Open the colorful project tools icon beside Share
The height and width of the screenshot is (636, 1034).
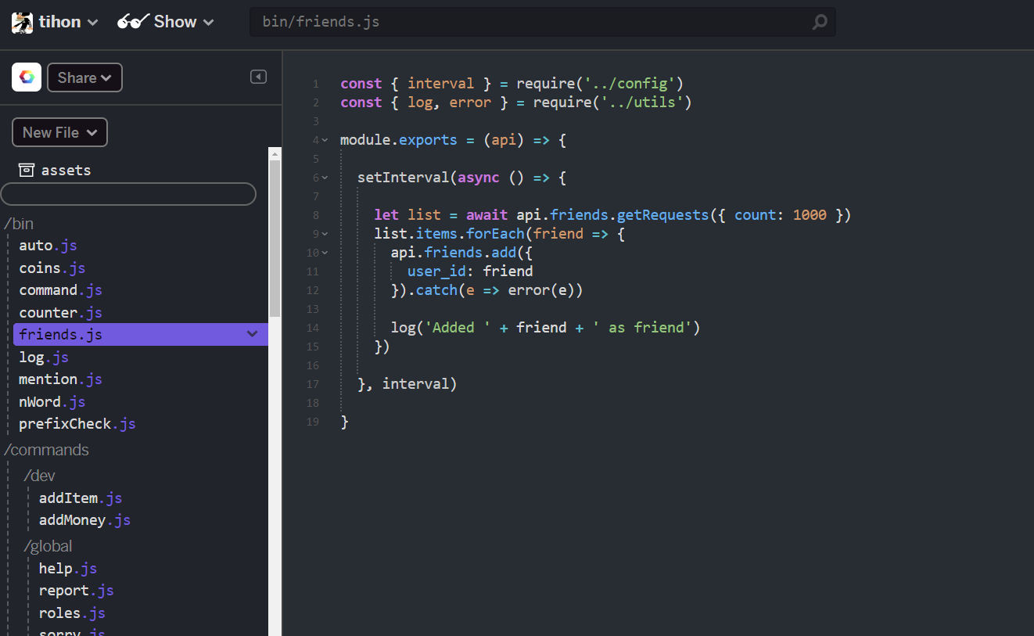coord(27,77)
